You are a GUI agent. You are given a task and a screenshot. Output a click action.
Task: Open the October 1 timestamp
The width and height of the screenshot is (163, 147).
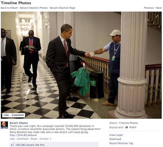pyautogui.click(x=45, y=139)
